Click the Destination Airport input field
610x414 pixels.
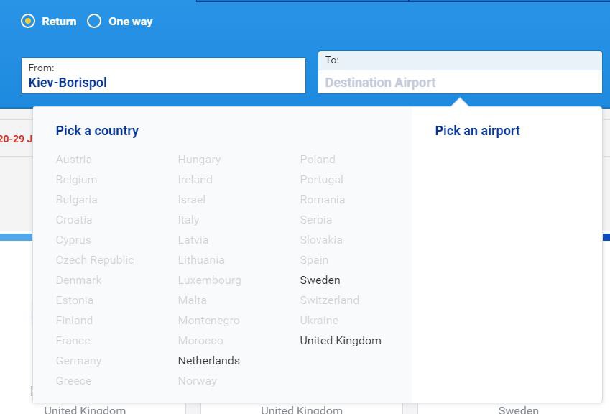[x=460, y=83]
